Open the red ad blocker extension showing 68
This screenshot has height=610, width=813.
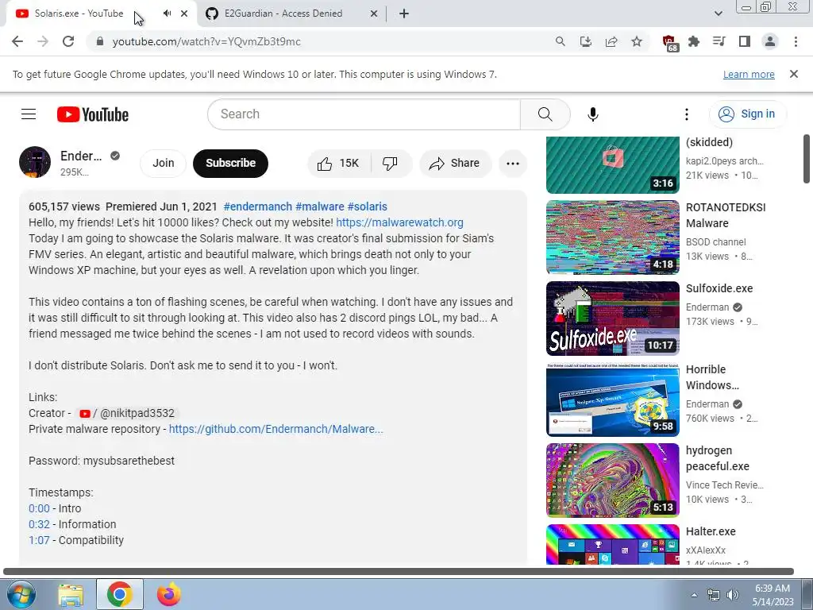[669, 43]
